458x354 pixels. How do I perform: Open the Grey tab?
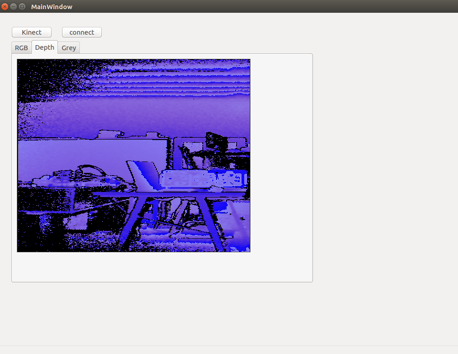coord(68,48)
